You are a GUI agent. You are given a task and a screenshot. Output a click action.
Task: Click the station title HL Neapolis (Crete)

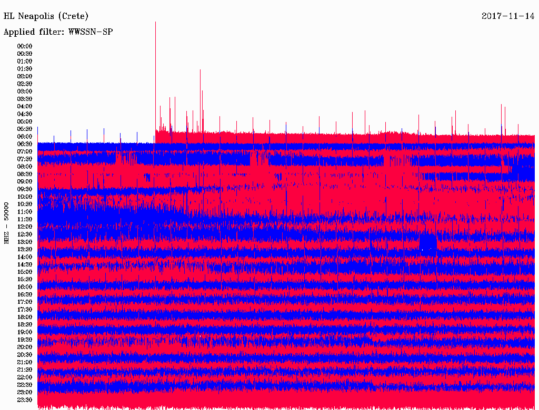46,16
